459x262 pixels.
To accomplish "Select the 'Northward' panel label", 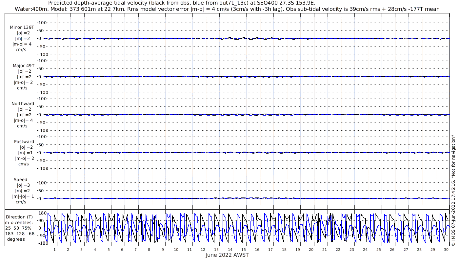I will 23,103.
